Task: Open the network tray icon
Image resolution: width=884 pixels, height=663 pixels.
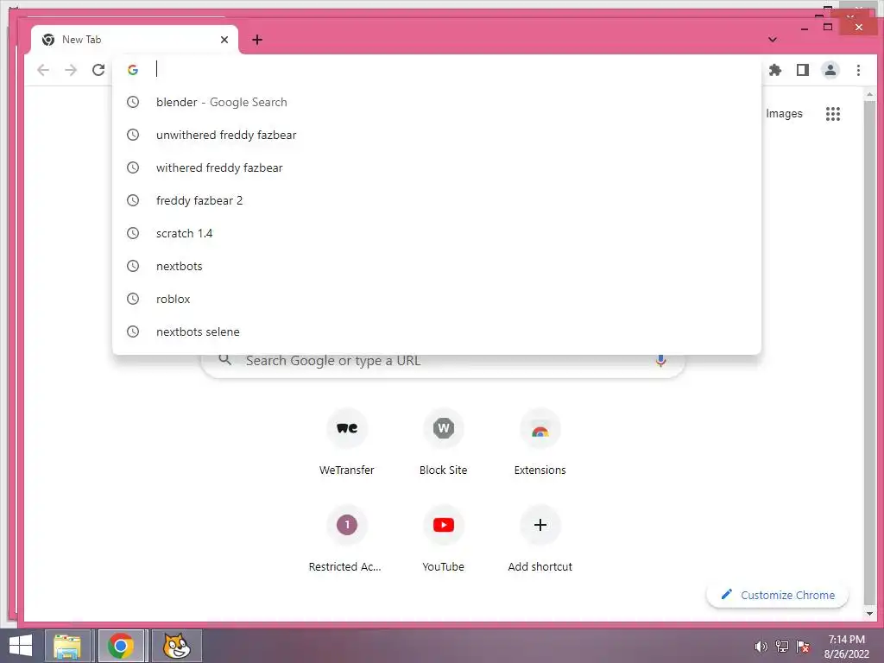Action: click(781, 647)
